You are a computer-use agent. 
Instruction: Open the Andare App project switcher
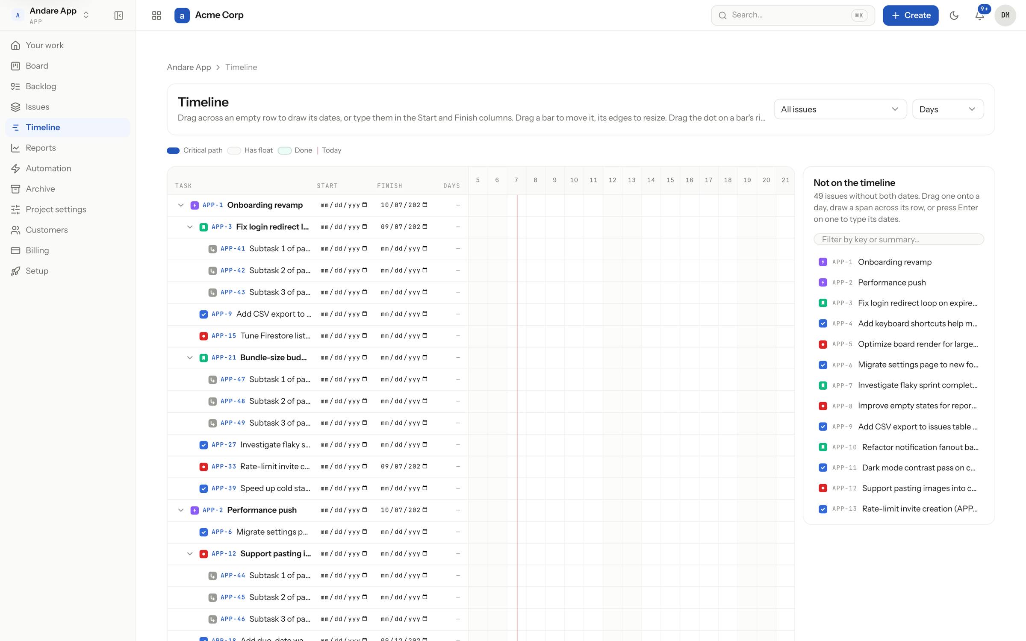point(51,15)
